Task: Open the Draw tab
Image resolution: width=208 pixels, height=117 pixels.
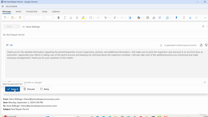Action: pos(45,12)
